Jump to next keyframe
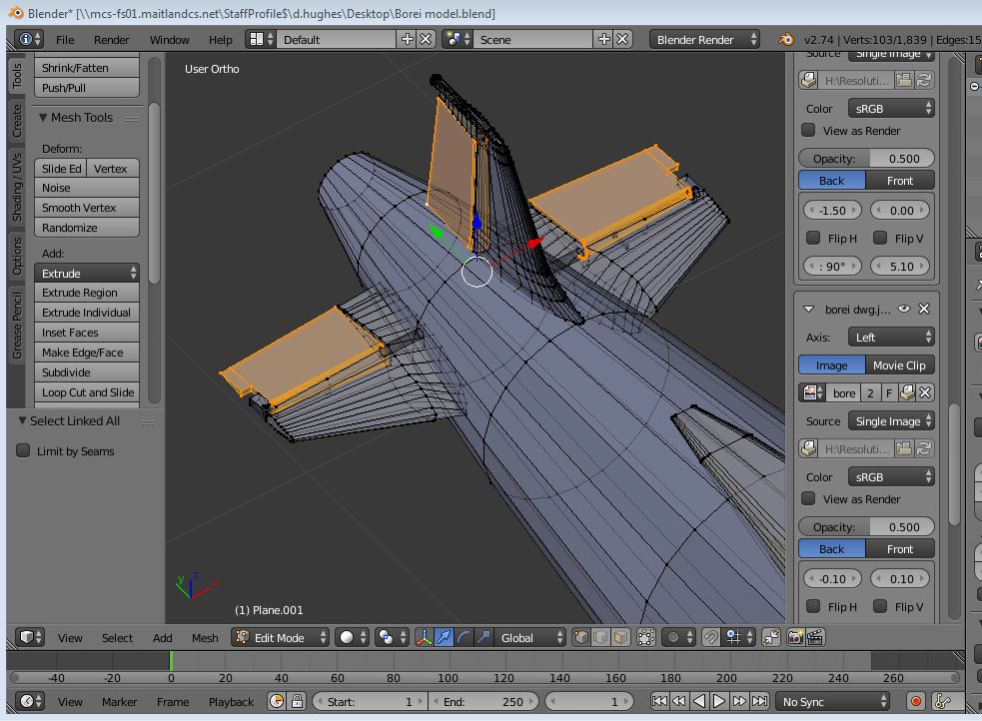This screenshot has width=982, height=721. click(739, 701)
